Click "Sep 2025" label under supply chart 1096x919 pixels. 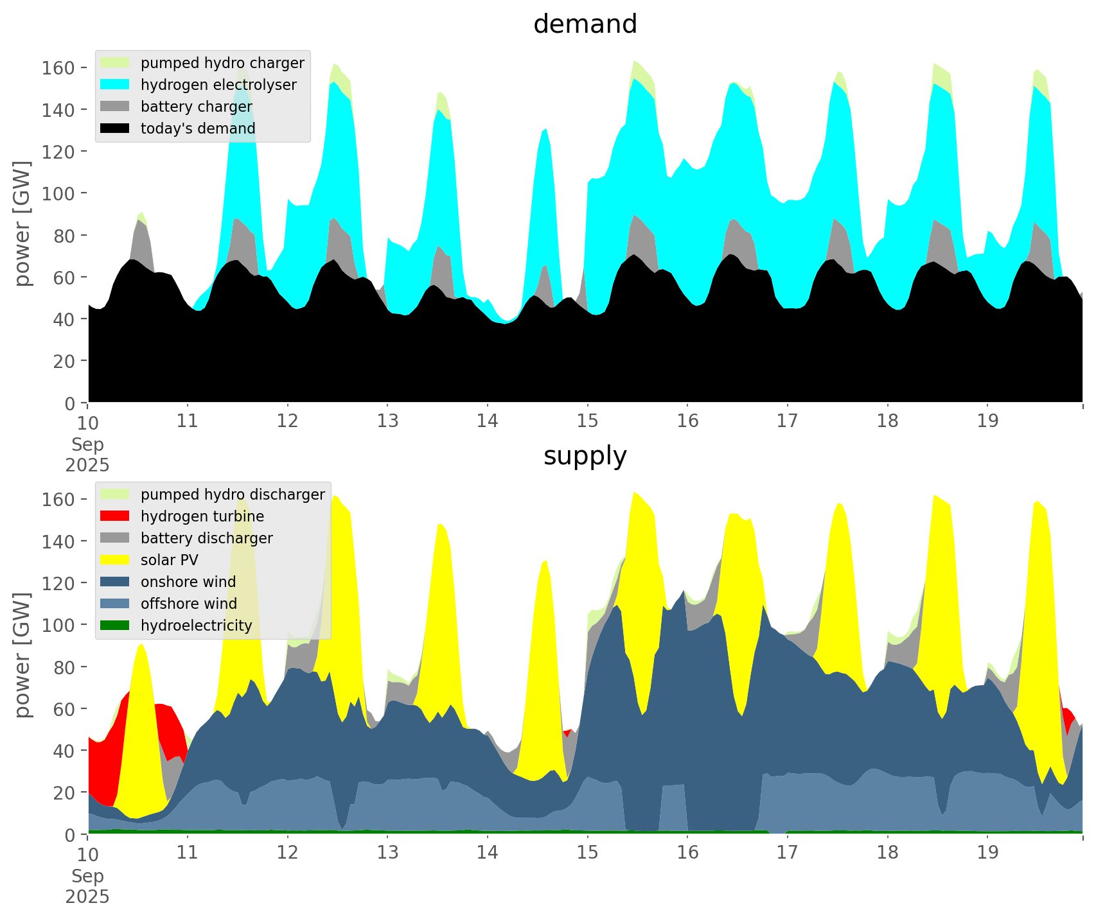[87, 886]
